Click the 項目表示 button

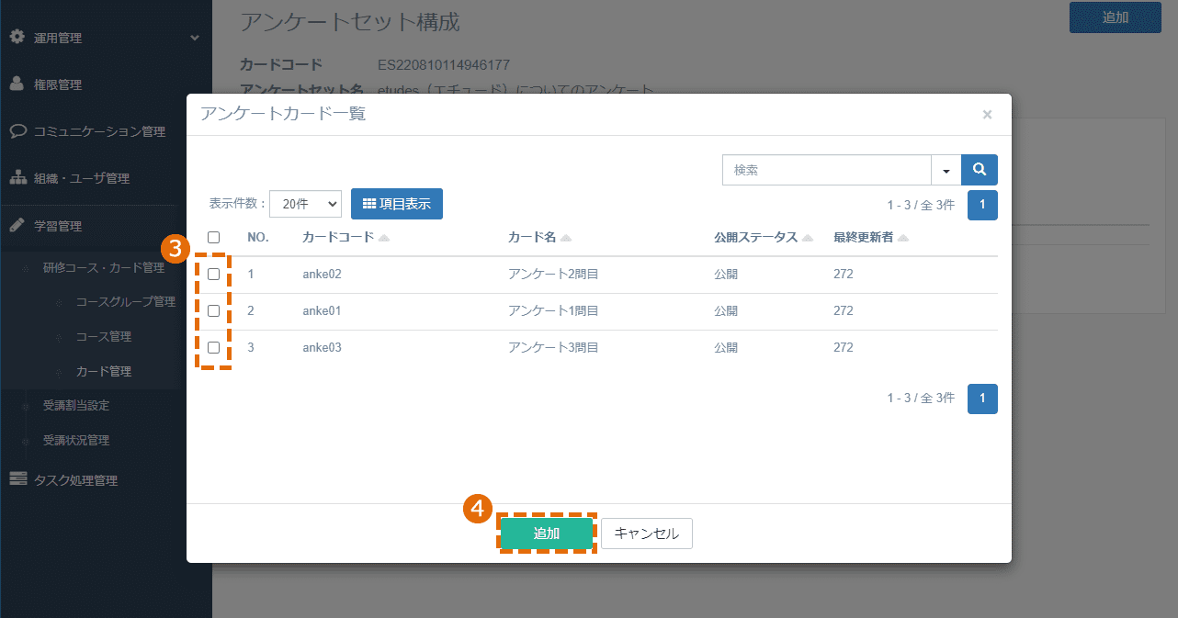397,204
